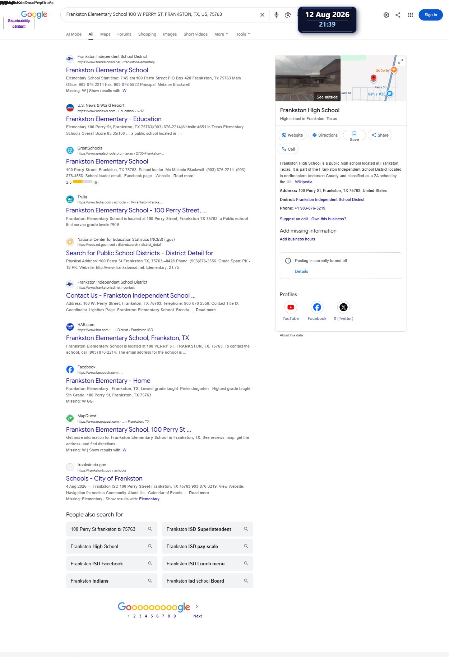This screenshot has width=454, height=657.
Task: Click search icon beside Frankston ISD pay scale
Action: 246,546
